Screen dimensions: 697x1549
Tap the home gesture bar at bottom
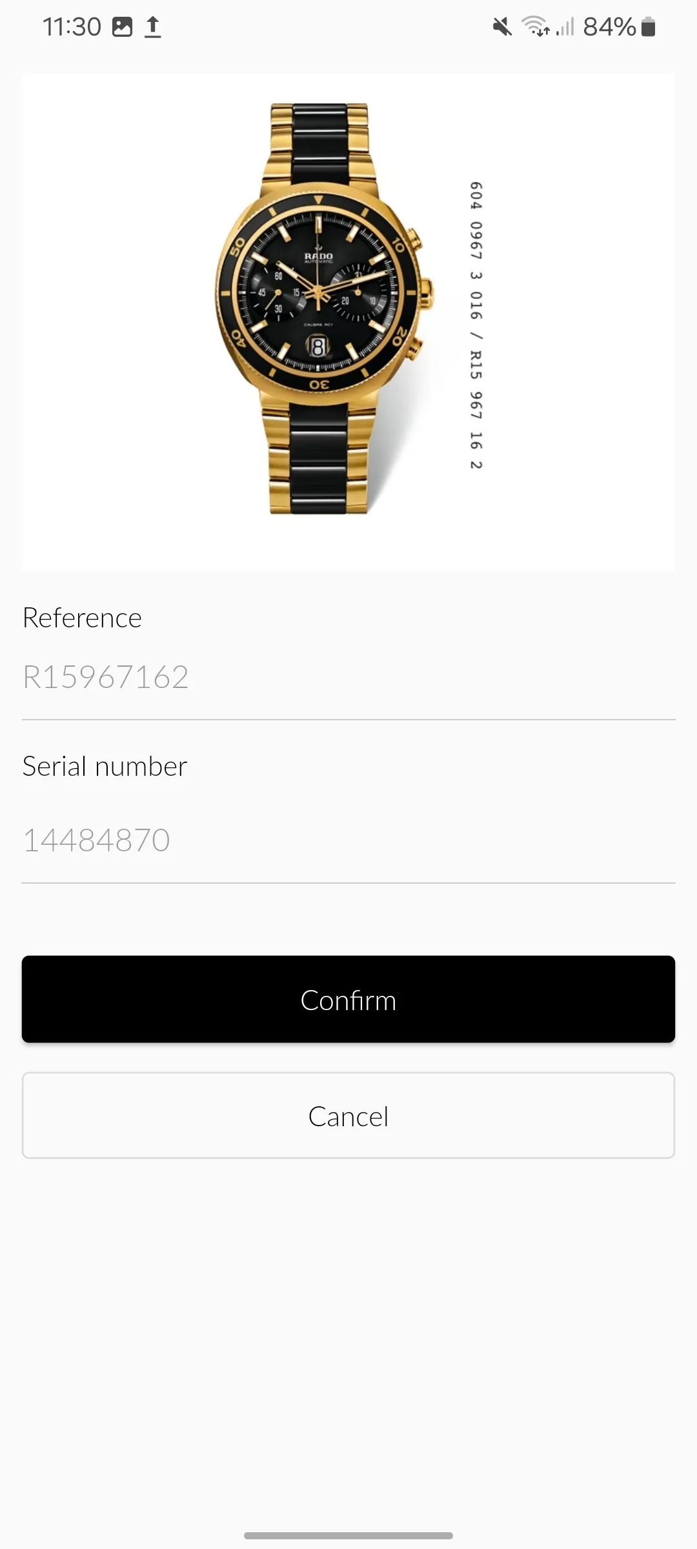[348, 1535]
